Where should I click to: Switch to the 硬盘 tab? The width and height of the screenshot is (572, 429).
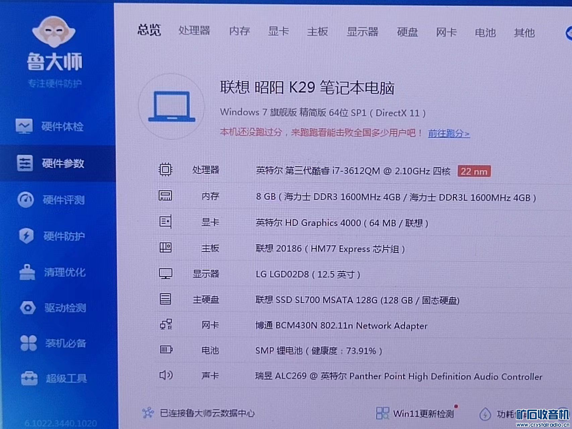tap(407, 32)
